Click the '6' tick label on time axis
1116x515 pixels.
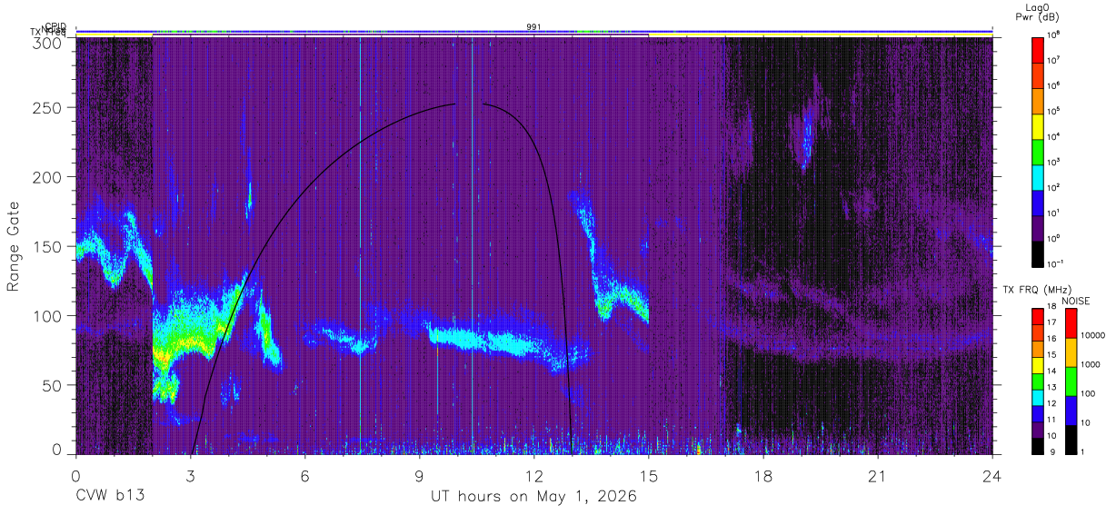point(305,476)
